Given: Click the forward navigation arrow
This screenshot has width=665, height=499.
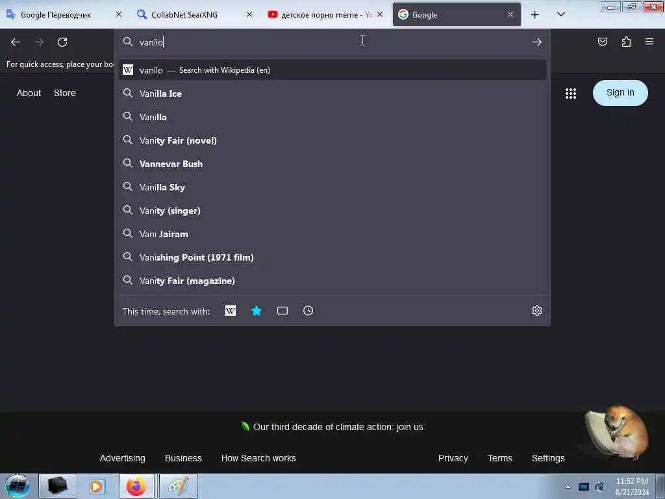Looking at the screenshot, I should tap(39, 42).
